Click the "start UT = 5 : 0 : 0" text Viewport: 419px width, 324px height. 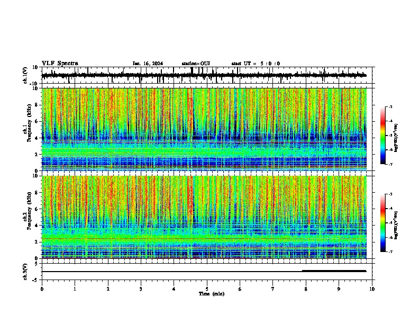coord(256,64)
